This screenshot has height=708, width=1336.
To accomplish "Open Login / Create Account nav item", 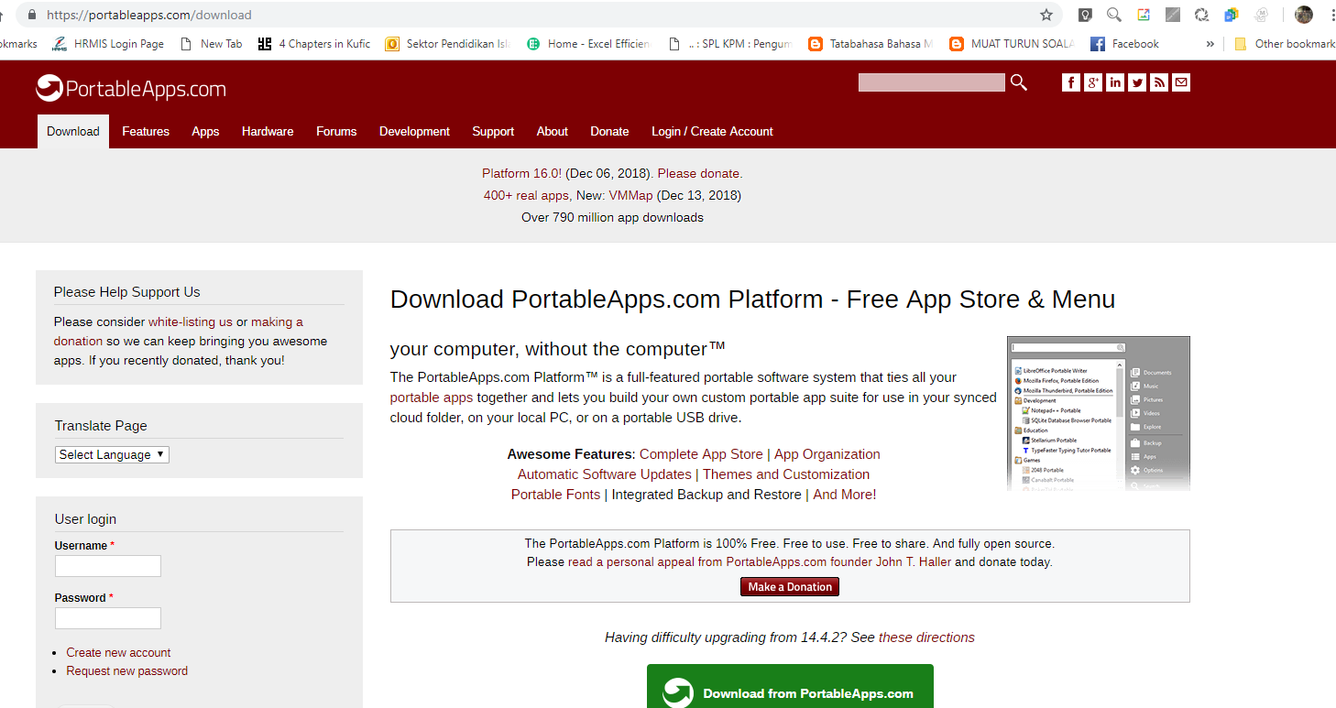I will click(x=712, y=131).
